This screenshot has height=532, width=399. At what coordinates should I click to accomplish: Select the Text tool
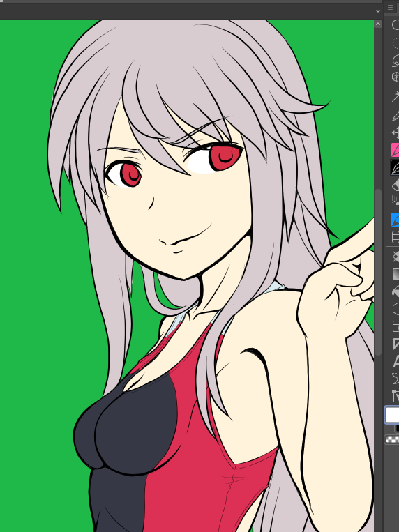pos(396,361)
